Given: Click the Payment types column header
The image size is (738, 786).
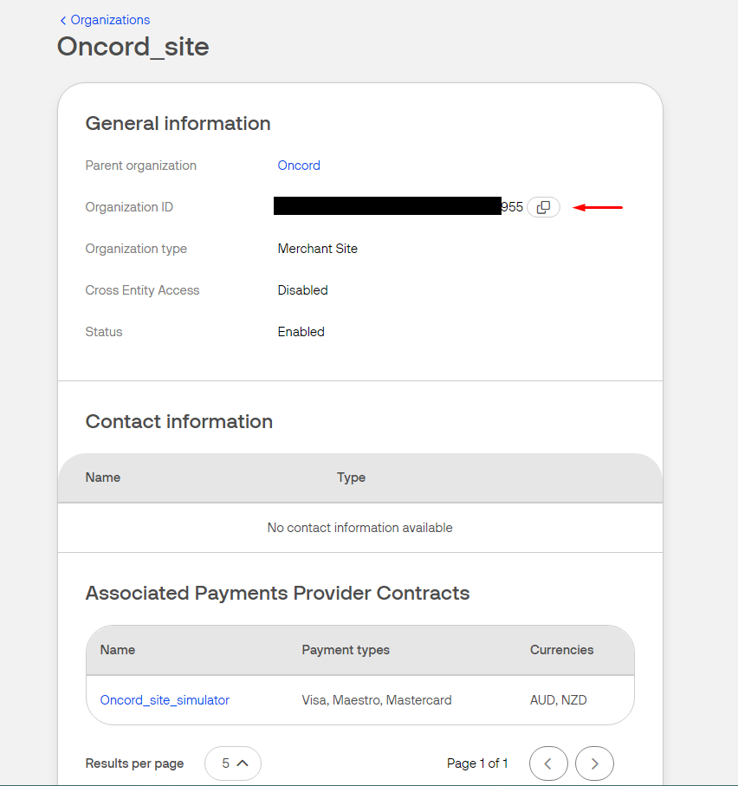Looking at the screenshot, I should click(x=346, y=650).
